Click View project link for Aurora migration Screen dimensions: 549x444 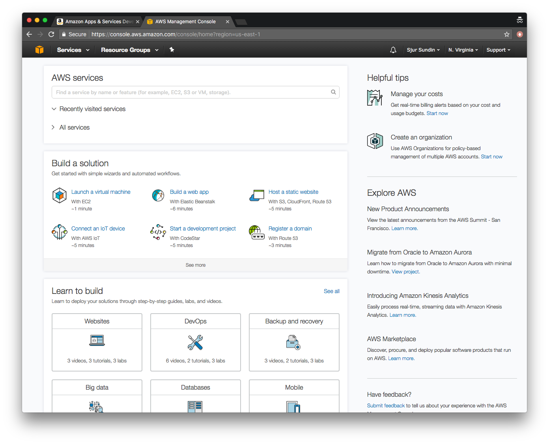(x=406, y=272)
